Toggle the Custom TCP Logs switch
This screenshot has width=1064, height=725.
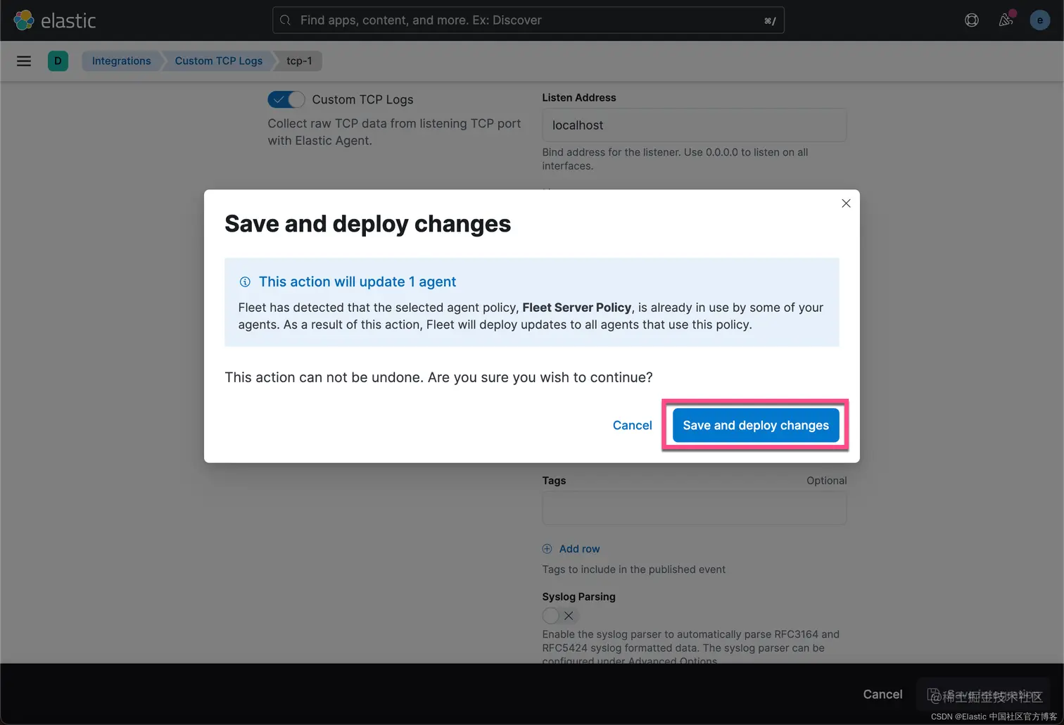286,99
